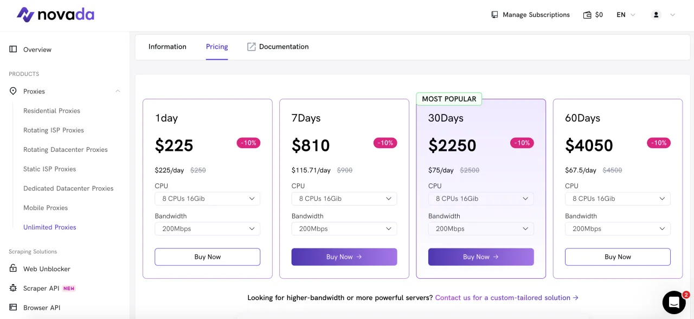
Task: Click the Novada logo
Action: pyautogui.click(x=55, y=15)
